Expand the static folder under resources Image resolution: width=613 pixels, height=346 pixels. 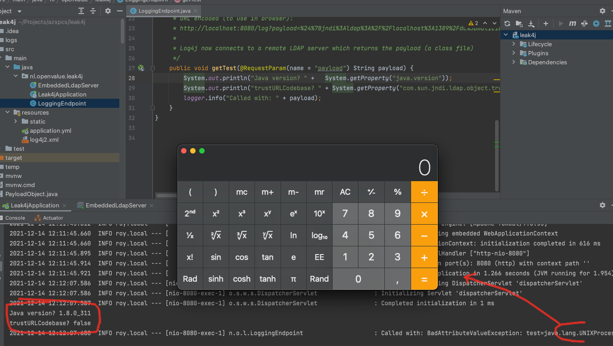click(x=15, y=121)
